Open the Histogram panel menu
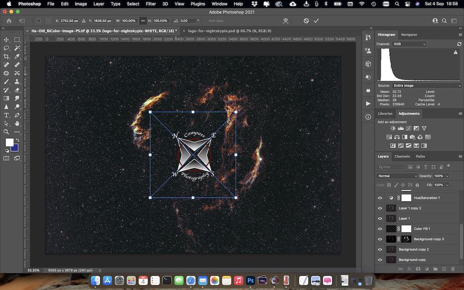Screen dimensions: 464x290 tap(460, 35)
